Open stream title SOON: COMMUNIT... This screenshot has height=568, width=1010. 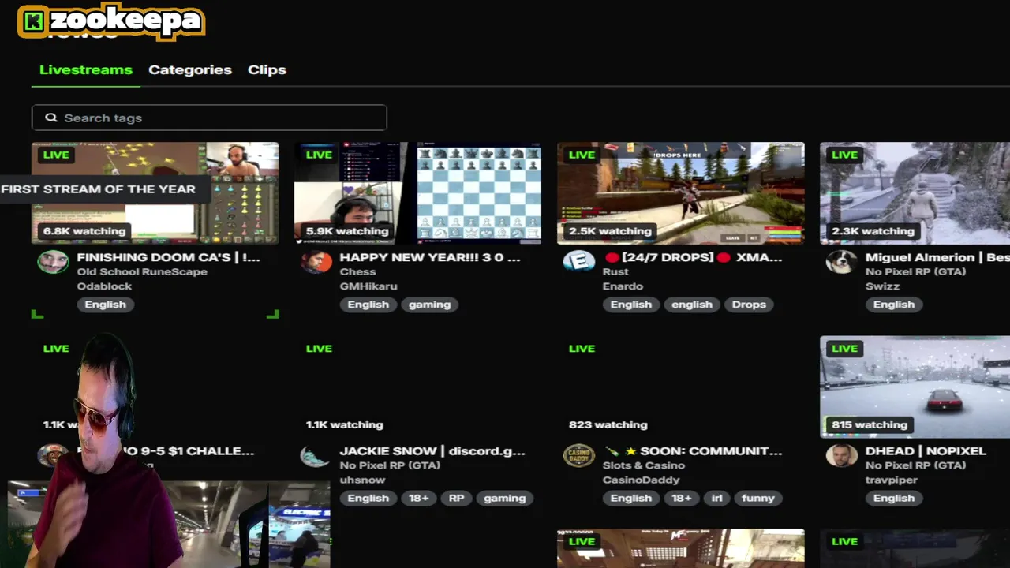click(x=693, y=451)
